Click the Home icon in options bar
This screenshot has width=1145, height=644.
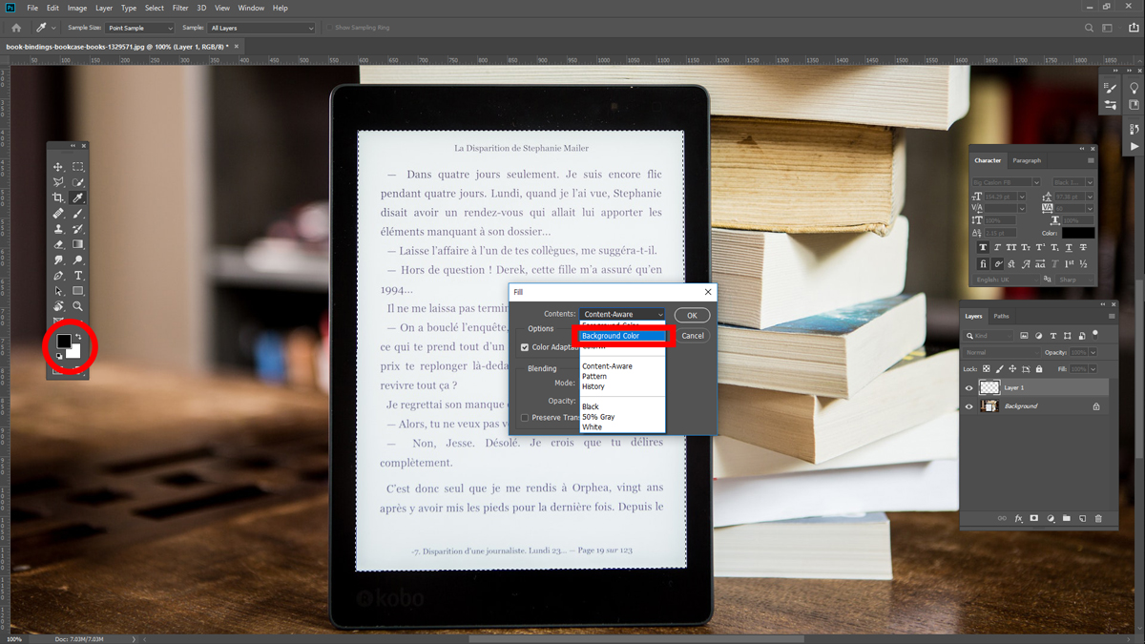pyautogui.click(x=16, y=28)
